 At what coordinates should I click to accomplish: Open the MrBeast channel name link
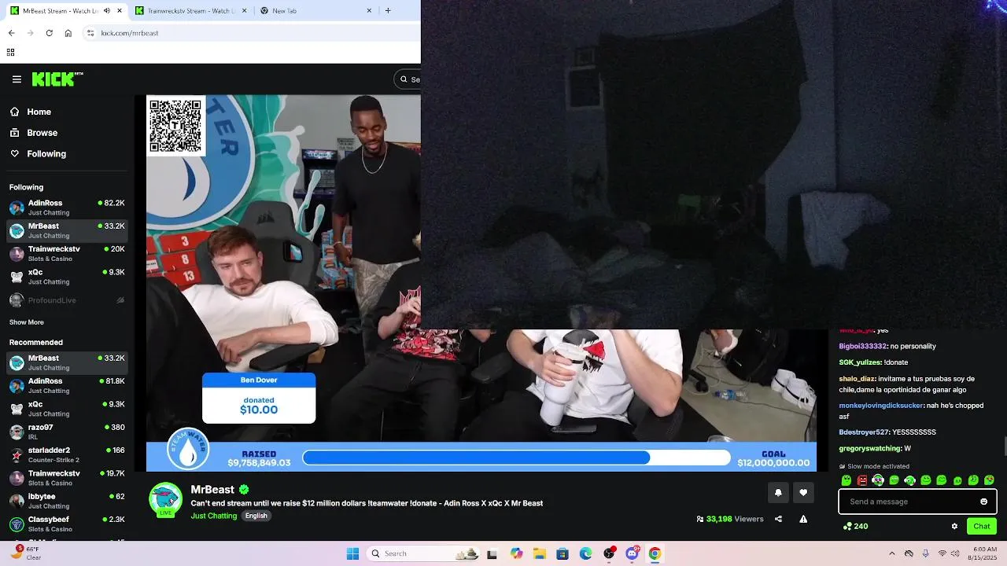[x=212, y=490]
